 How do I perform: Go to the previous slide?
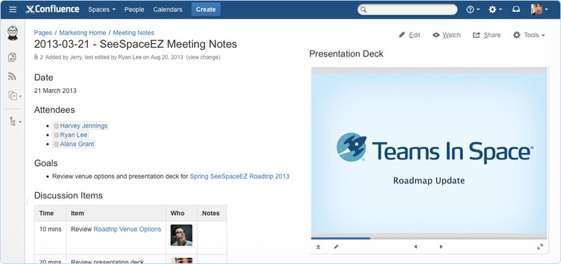(x=415, y=247)
